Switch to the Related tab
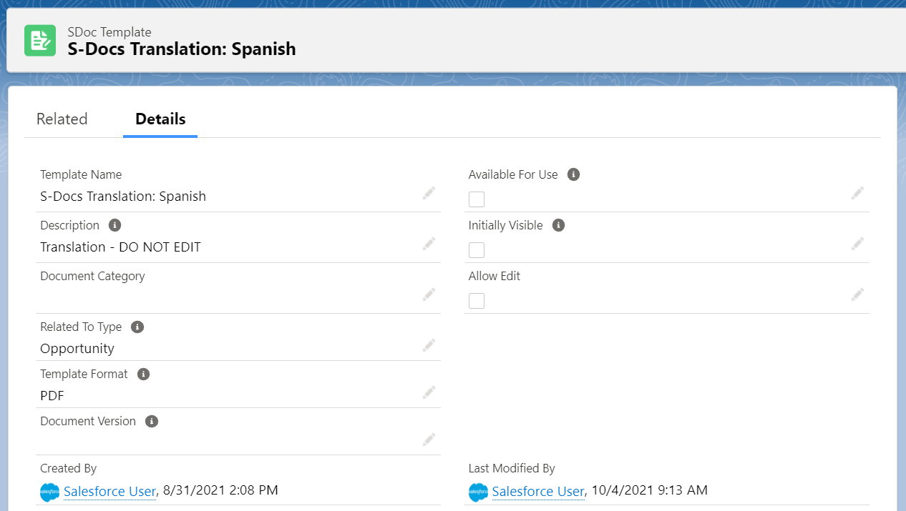906x511 pixels. pos(62,119)
